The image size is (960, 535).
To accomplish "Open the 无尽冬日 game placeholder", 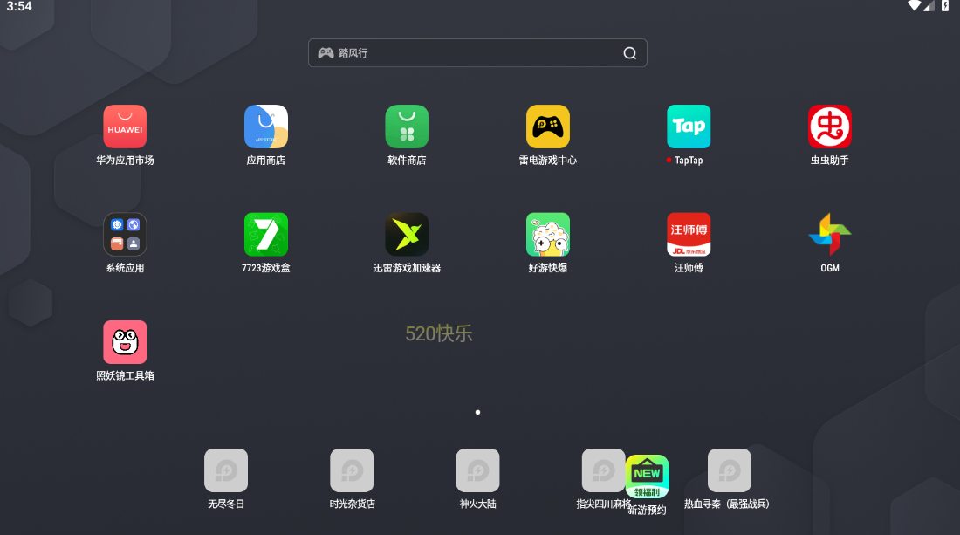I will tap(226, 470).
